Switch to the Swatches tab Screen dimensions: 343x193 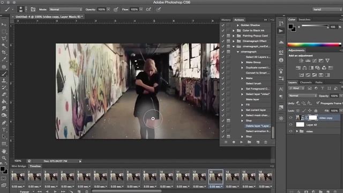(x=304, y=19)
